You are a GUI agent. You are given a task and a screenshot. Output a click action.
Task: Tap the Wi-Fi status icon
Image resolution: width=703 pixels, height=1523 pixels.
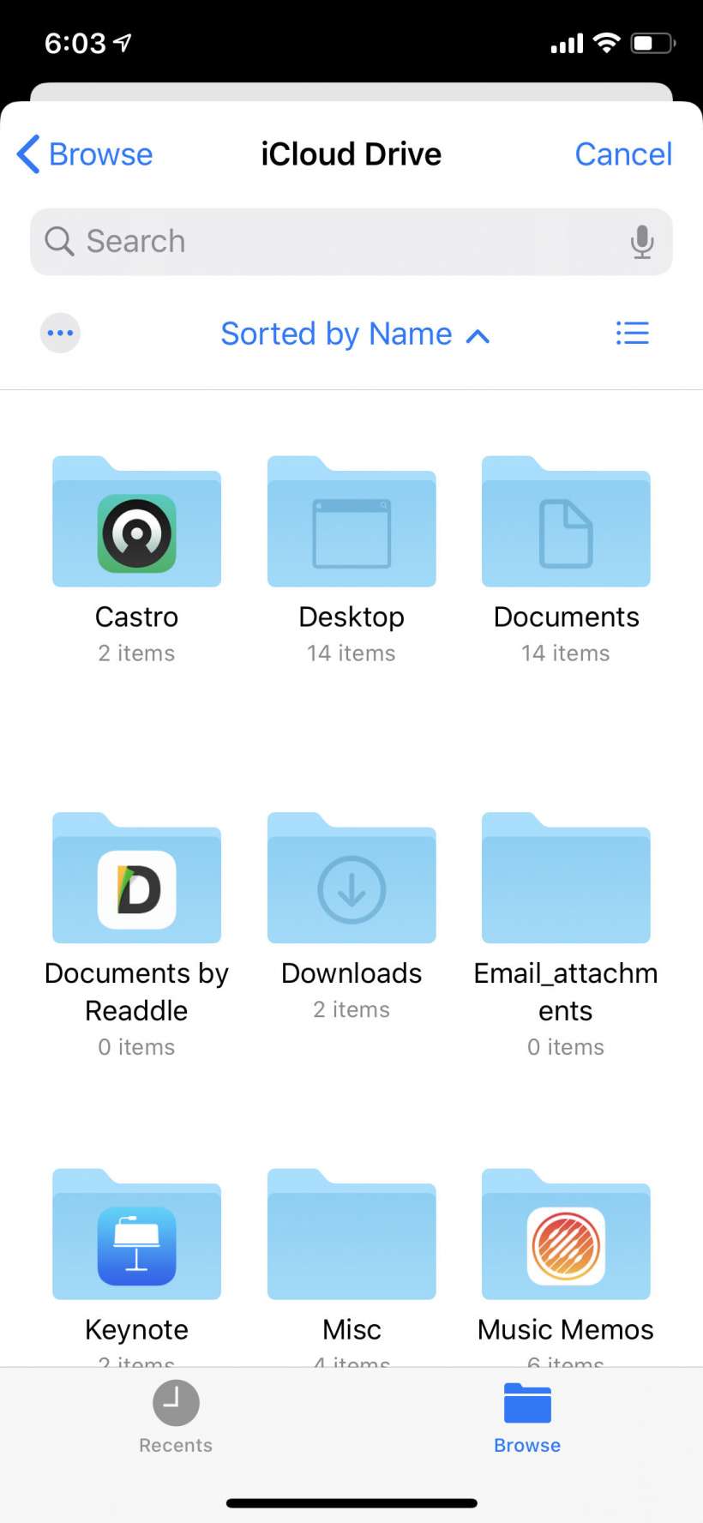(x=607, y=42)
